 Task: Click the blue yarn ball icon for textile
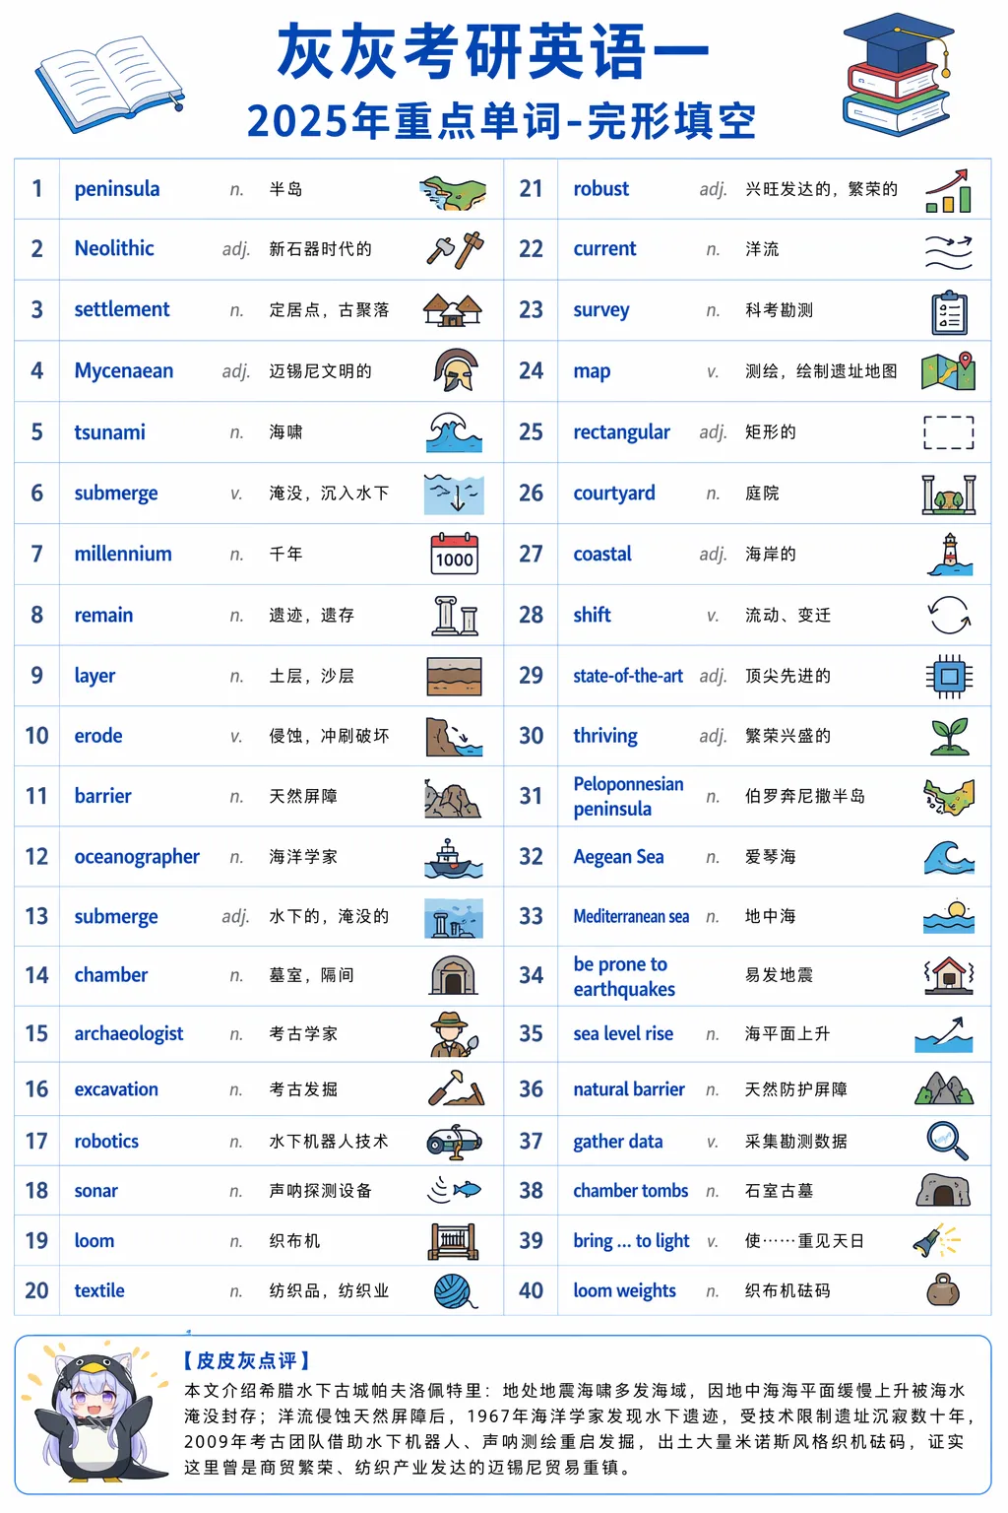(x=455, y=1290)
